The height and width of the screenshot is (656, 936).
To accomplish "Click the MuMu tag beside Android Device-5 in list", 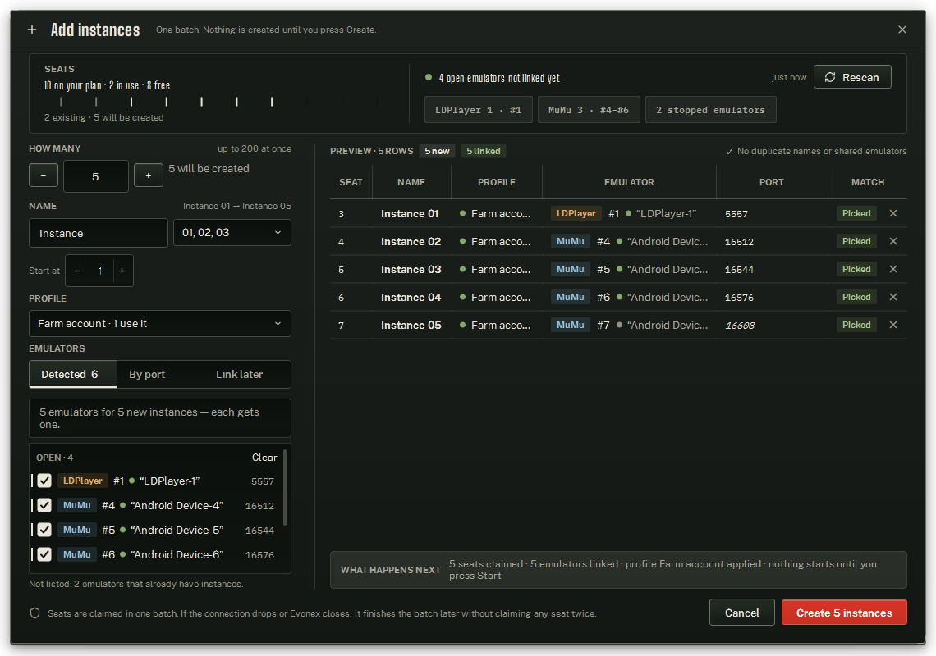I will pyautogui.click(x=77, y=530).
